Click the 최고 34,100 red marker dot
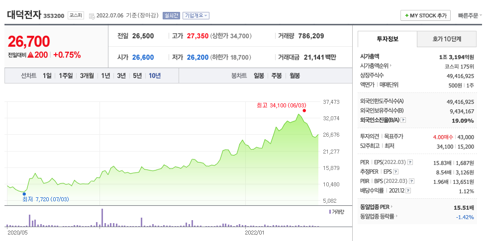487x241 pixels. click(x=304, y=110)
